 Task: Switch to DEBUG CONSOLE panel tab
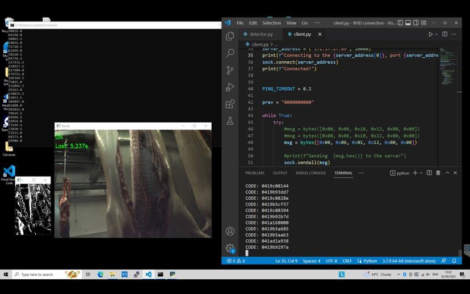[x=310, y=173]
